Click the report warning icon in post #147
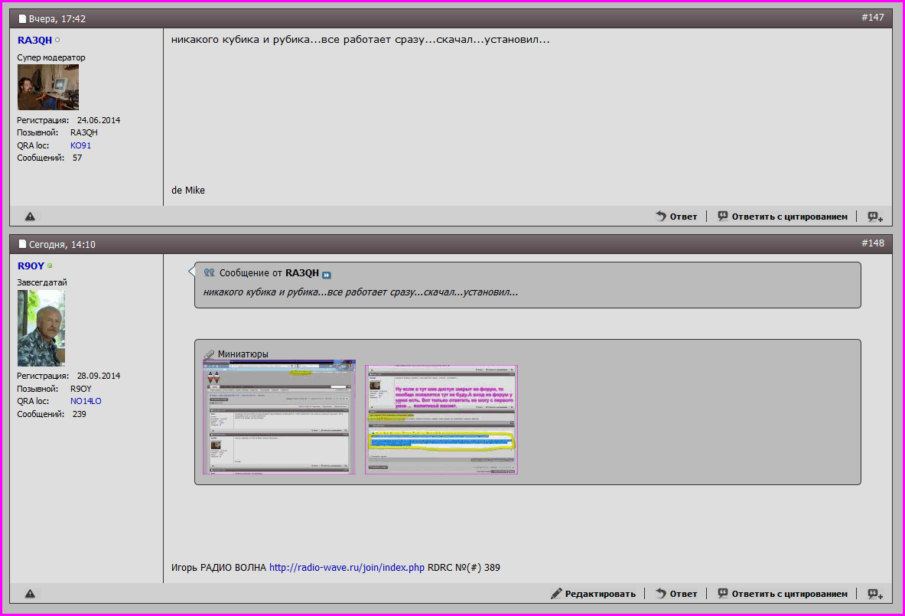Image resolution: width=905 pixels, height=616 pixels. pos(30,217)
